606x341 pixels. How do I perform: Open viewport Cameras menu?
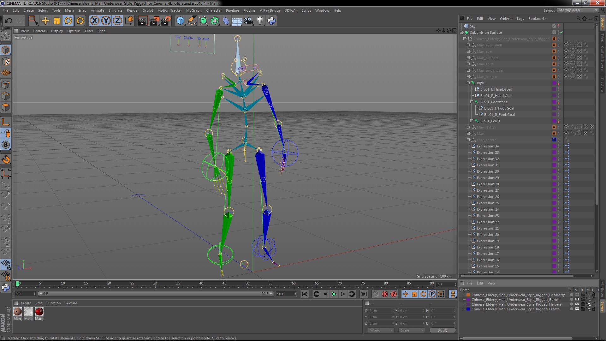click(40, 31)
